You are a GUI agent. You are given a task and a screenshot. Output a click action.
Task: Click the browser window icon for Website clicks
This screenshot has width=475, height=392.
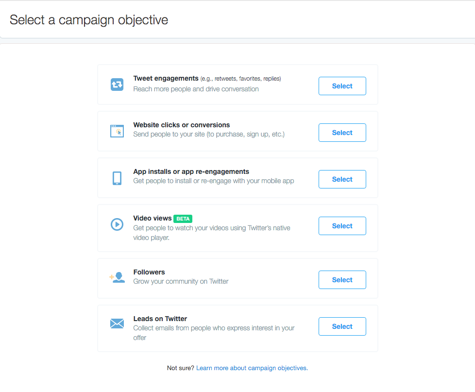tap(117, 131)
